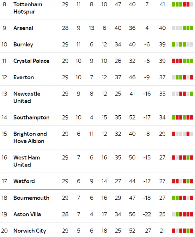Open Crystal Palace team page
The height and width of the screenshot is (237, 195).
click(x=31, y=61)
